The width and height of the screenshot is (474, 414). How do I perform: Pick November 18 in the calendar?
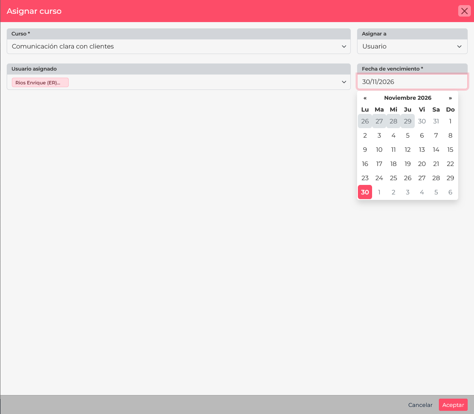[393, 164]
